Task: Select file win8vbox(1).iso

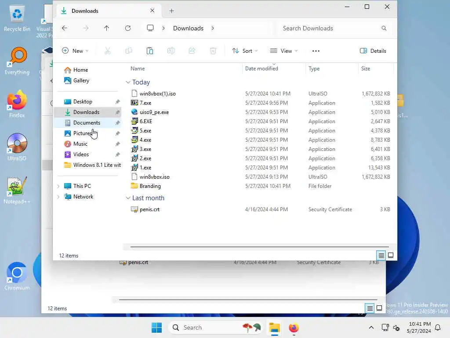Action: 158,94
